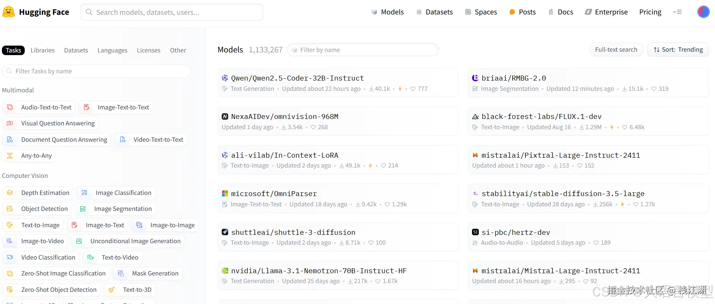Click the Document Question Answering icon
The image size is (715, 304).
pos(10,140)
